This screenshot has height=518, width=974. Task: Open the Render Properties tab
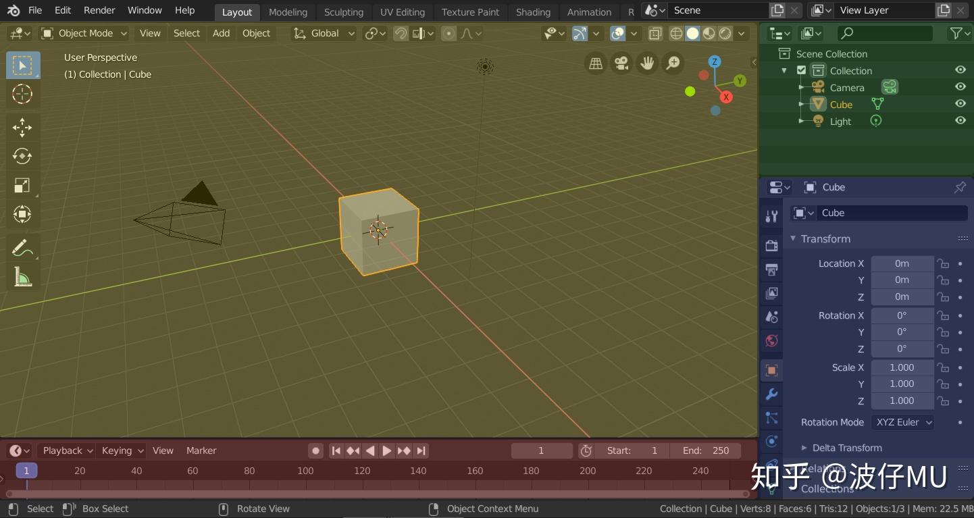point(771,245)
